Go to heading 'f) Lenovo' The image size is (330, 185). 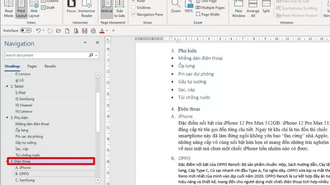[23, 74]
